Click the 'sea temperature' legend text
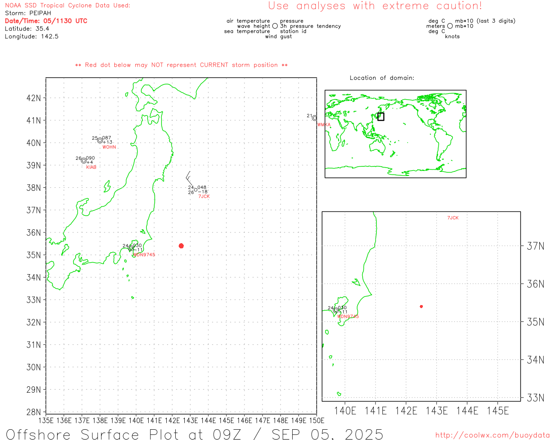The width and height of the screenshot is (550, 440). (x=247, y=31)
